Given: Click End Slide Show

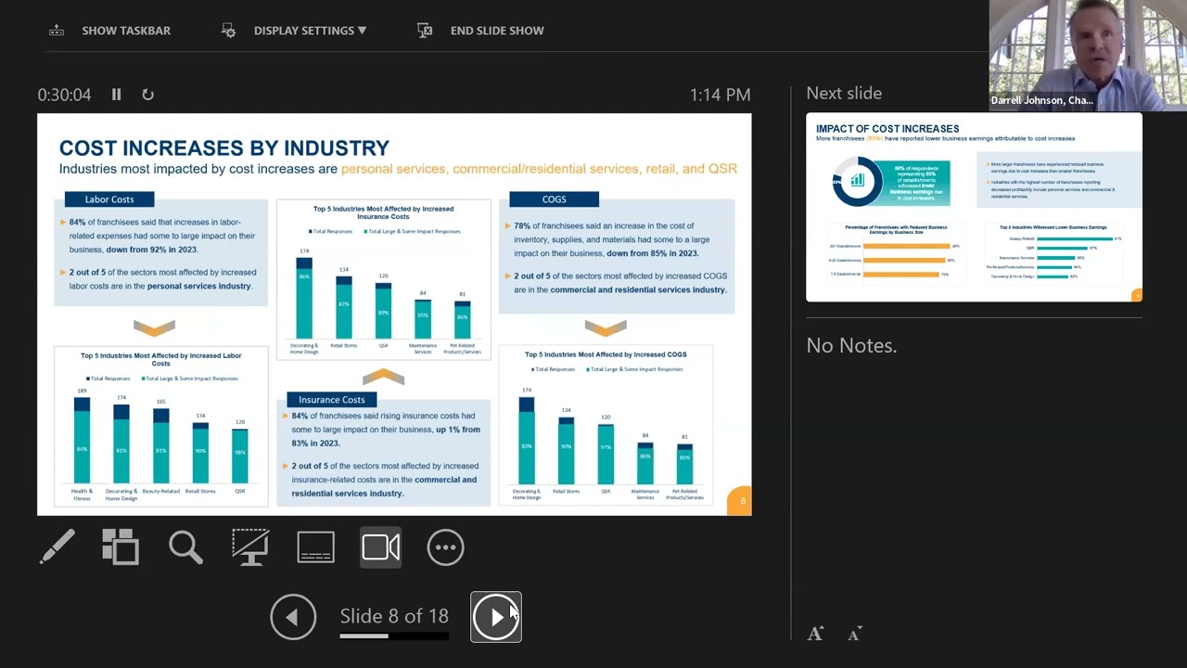Looking at the screenshot, I should coord(497,31).
